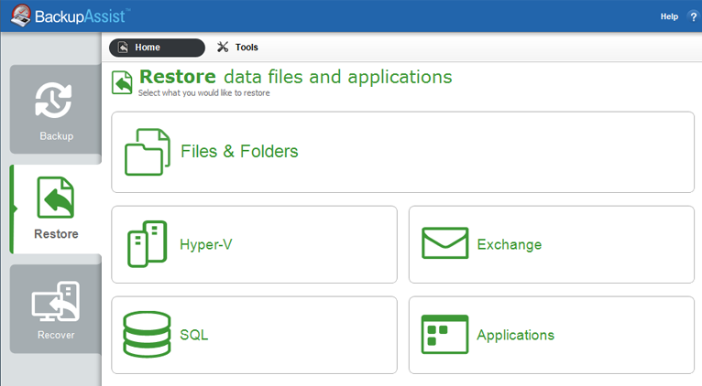
Task: Select the SQL restore label
Action: 193,335
